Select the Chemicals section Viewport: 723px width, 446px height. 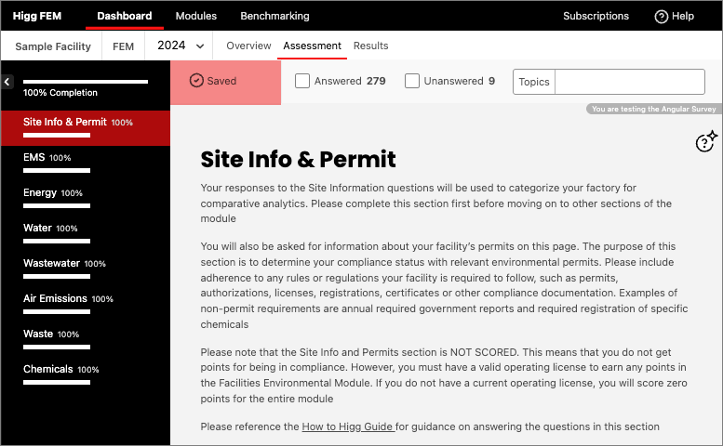[60, 370]
